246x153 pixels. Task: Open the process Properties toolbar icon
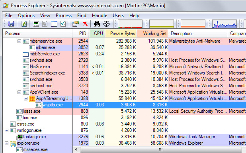(x=76, y=24)
